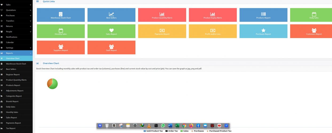This screenshot has width=332, height=133.
Task: Click the Quick Links grid icon
Action: click(x=37, y=1)
